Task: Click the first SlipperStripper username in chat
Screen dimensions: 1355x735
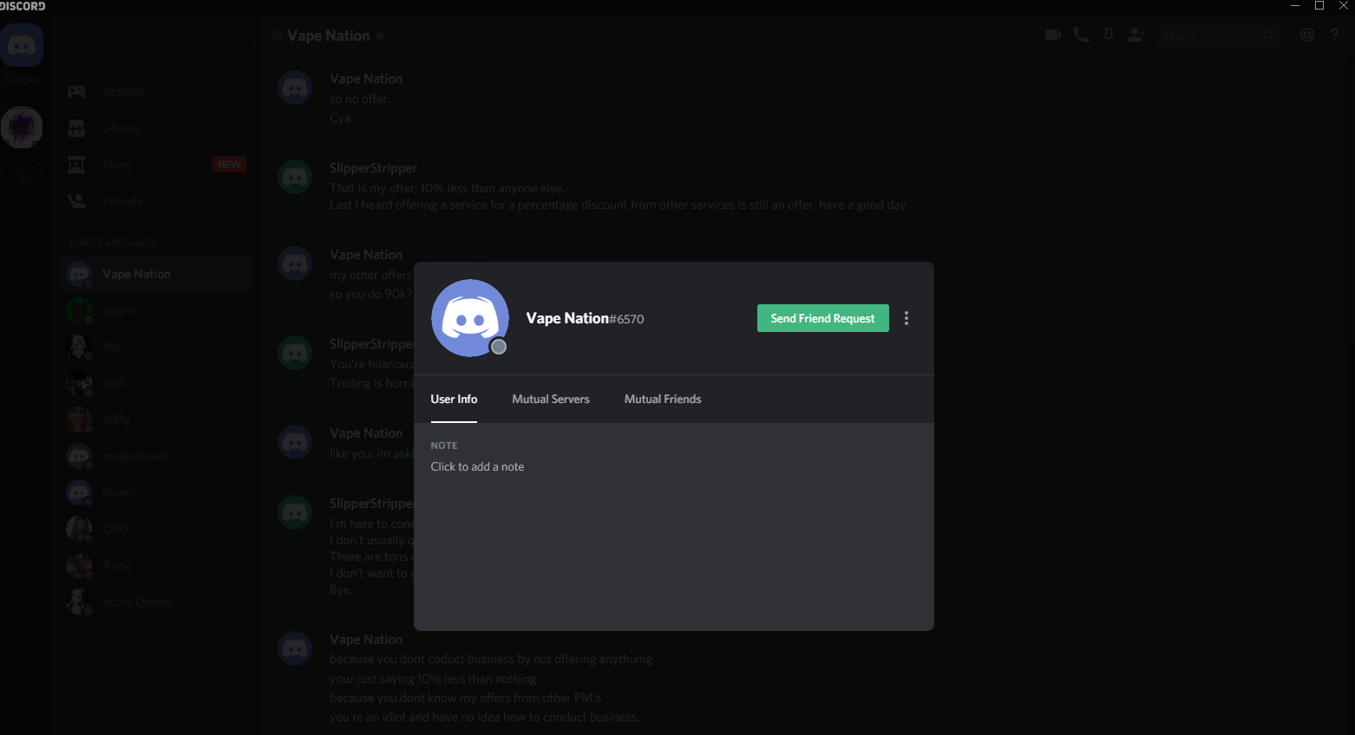Action: click(x=373, y=168)
